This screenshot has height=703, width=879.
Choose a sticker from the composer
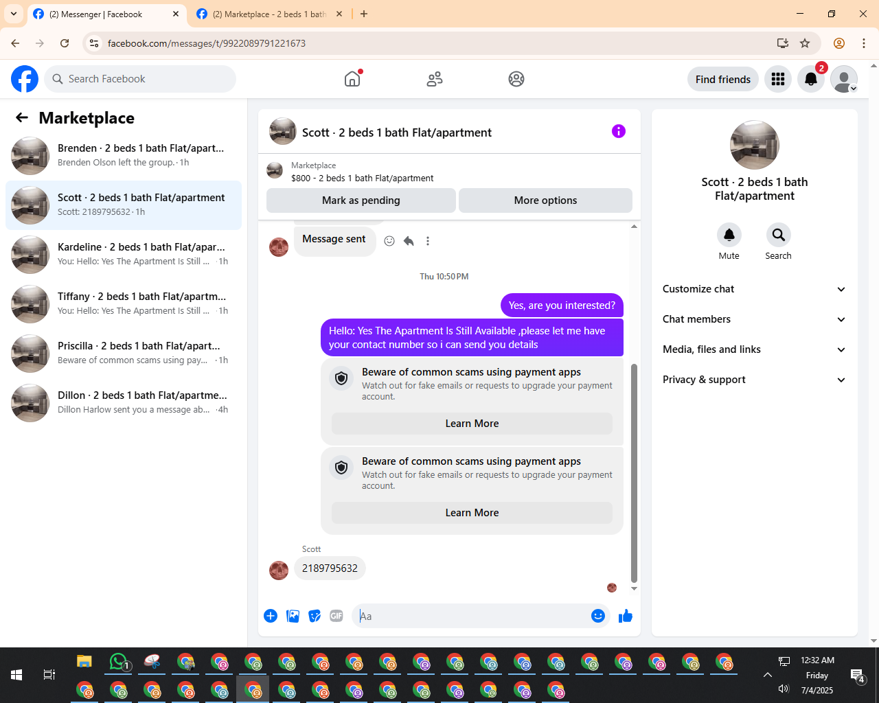coord(315,616)
